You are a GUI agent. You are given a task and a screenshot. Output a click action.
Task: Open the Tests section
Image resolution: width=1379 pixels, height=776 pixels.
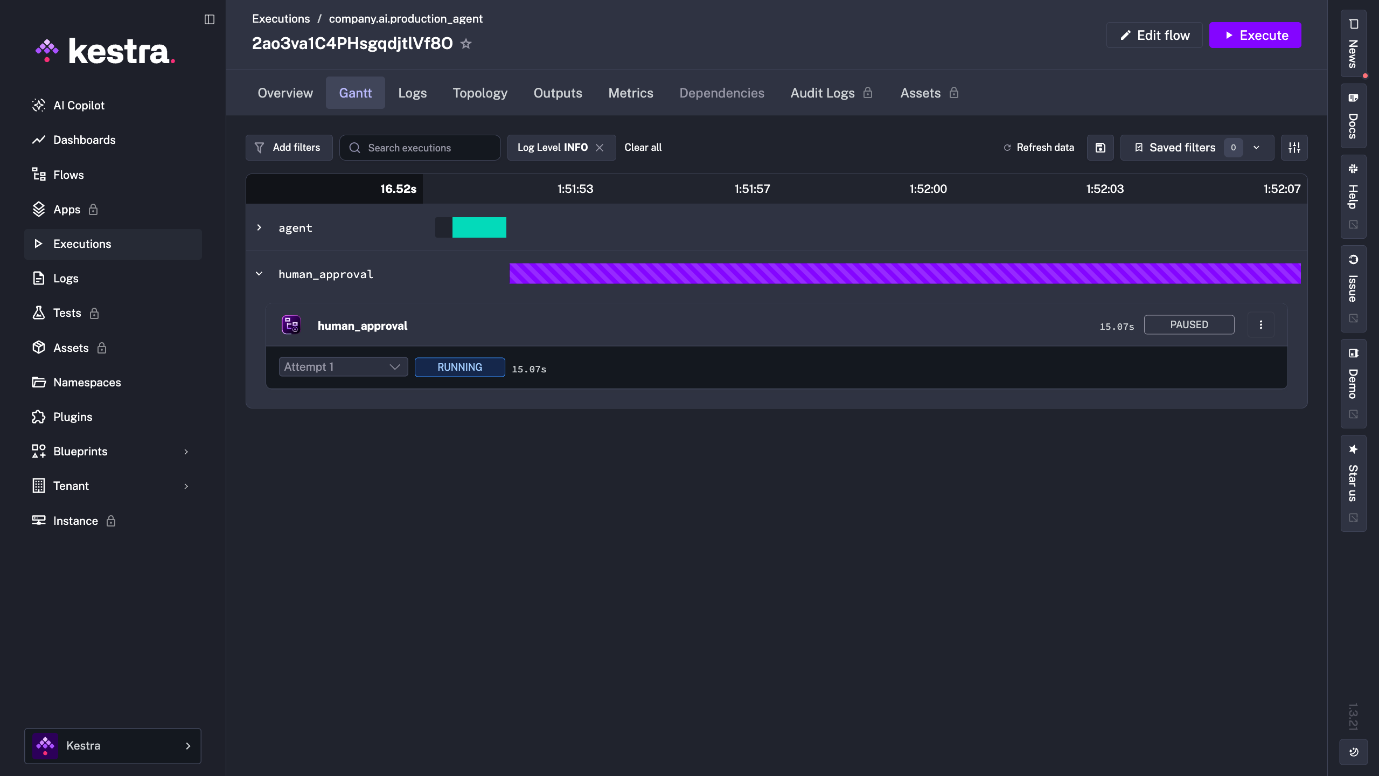coord(113,313)
